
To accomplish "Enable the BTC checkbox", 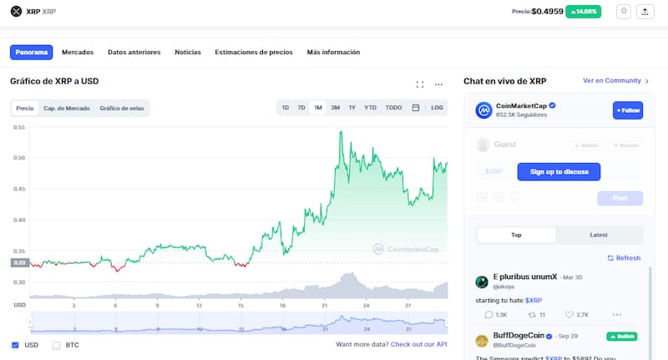I will tap(57, 344).
